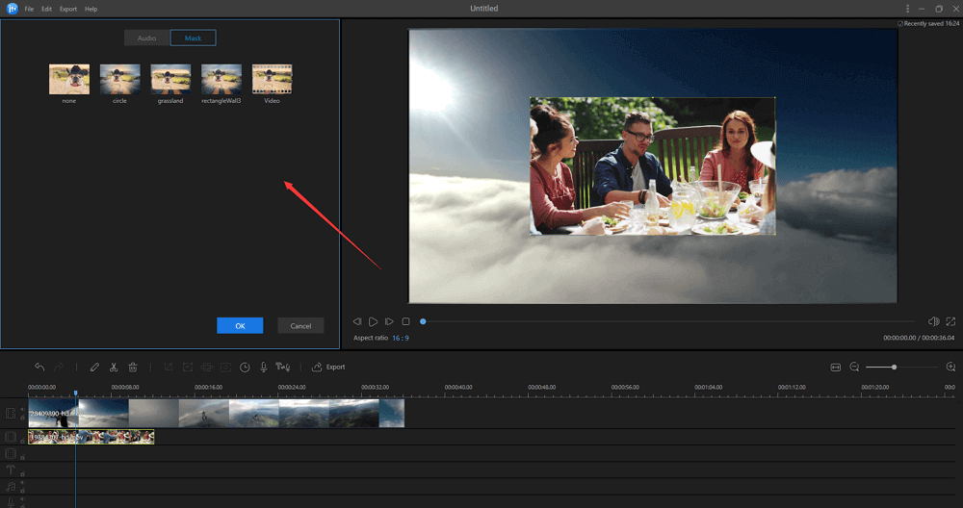Click the timeline zoom slider handle
Viewport: 963px width, 508px height.
pyautogui.click(x=895, y=367)
